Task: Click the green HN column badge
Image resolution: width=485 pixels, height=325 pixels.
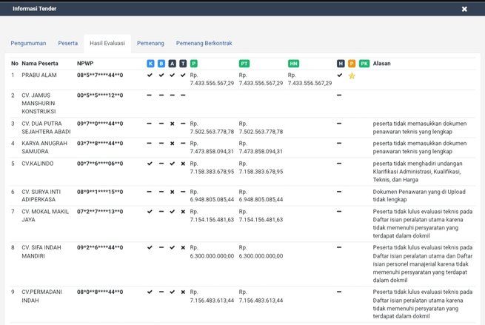Action: (x=293, y=64)
